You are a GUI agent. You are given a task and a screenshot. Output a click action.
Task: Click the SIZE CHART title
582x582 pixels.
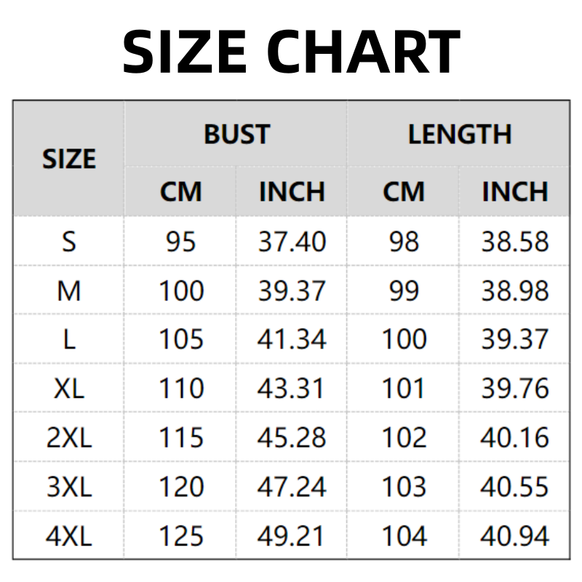(x=291, y=51)
